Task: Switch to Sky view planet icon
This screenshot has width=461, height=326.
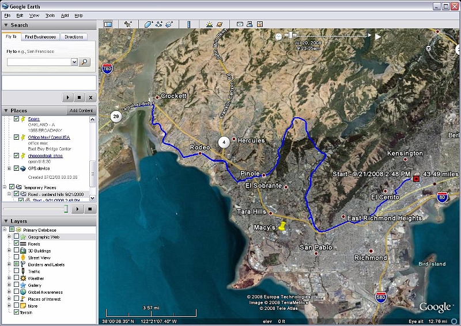Action: tap(220, 24)
